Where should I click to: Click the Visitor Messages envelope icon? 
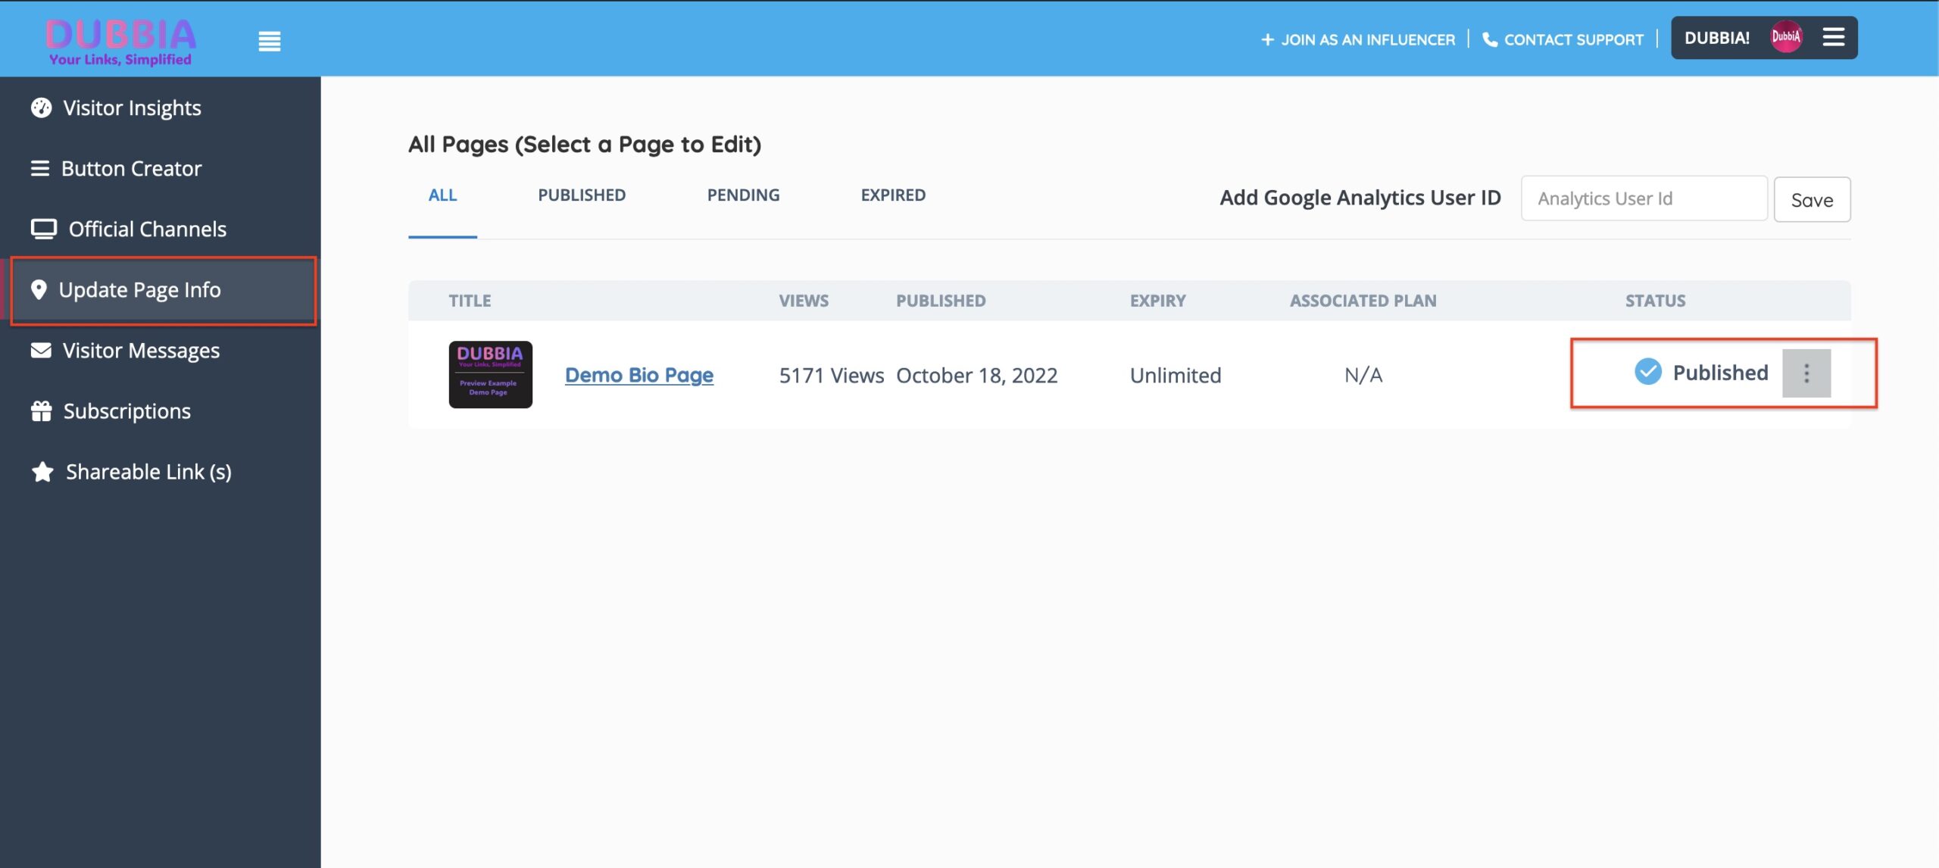point(41,350)
